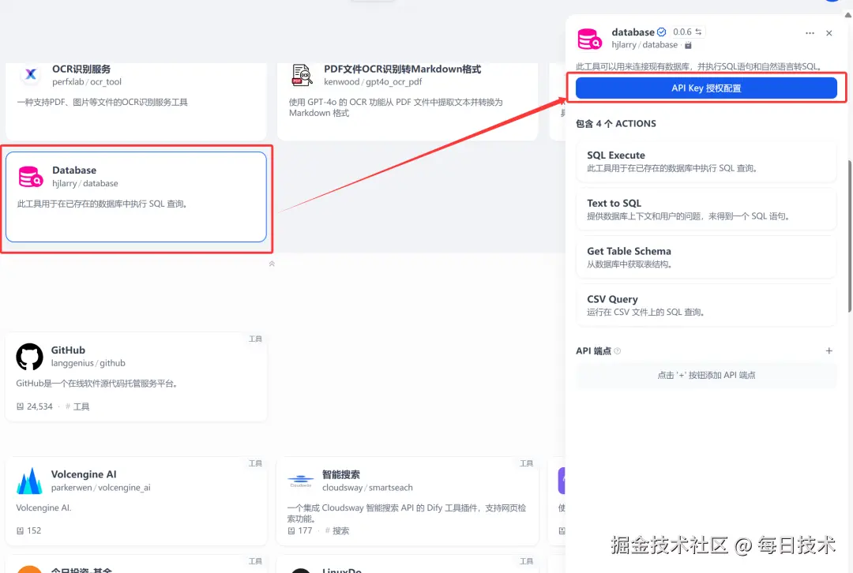This screenshot has width=853, height=573.
Task: Click the download icon beside 24,534
Action: [x=20, y=406]
